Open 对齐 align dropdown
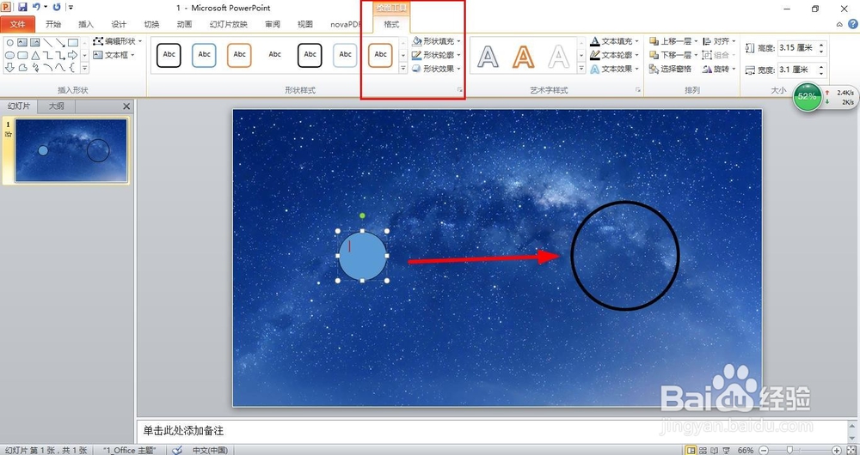 [719, 41]
